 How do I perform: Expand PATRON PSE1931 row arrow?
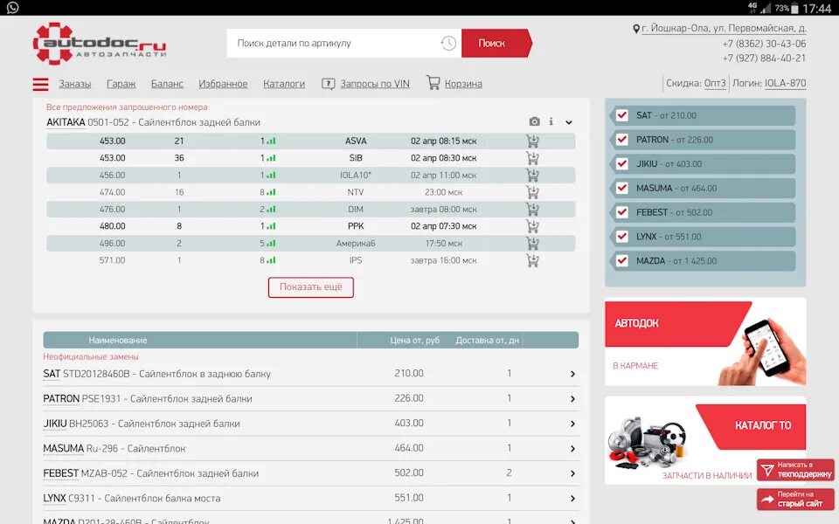point(572,399)
